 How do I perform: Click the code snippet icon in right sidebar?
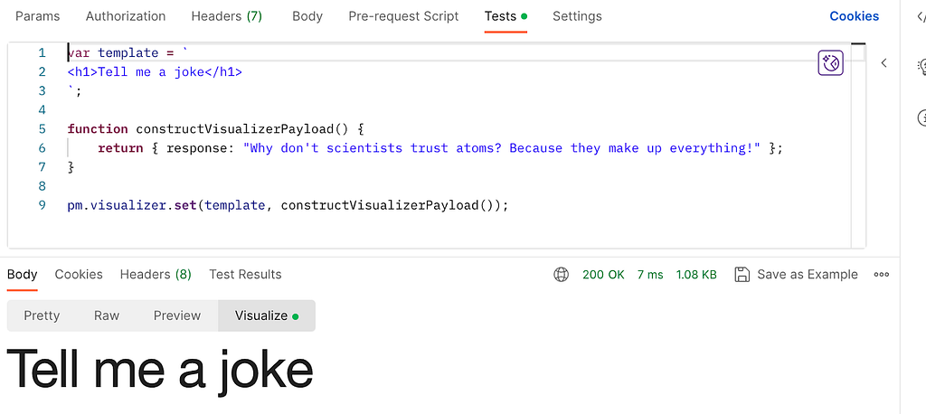[x=921, y=17]
